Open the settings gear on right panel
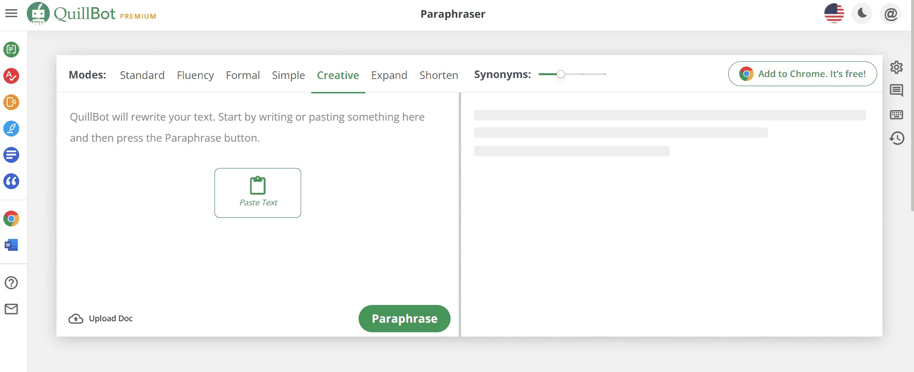914x372 pixels. coord(896,67)
